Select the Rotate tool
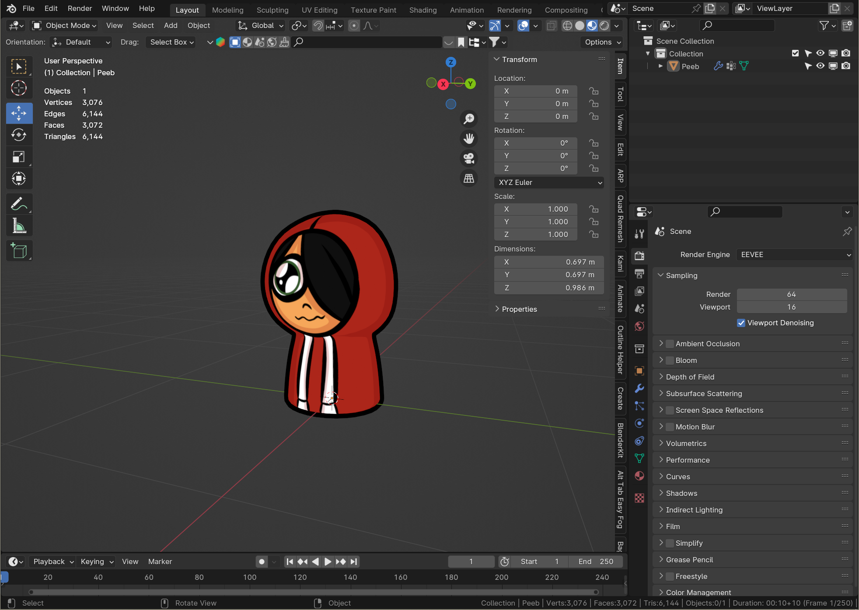The width and height of the screenshot is (859, 610). tap(19, 135)
